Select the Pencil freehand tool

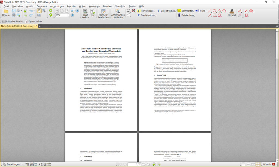point(240,11)
